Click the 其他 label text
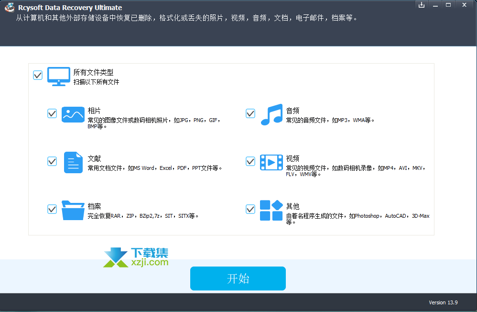 point(293,206)
